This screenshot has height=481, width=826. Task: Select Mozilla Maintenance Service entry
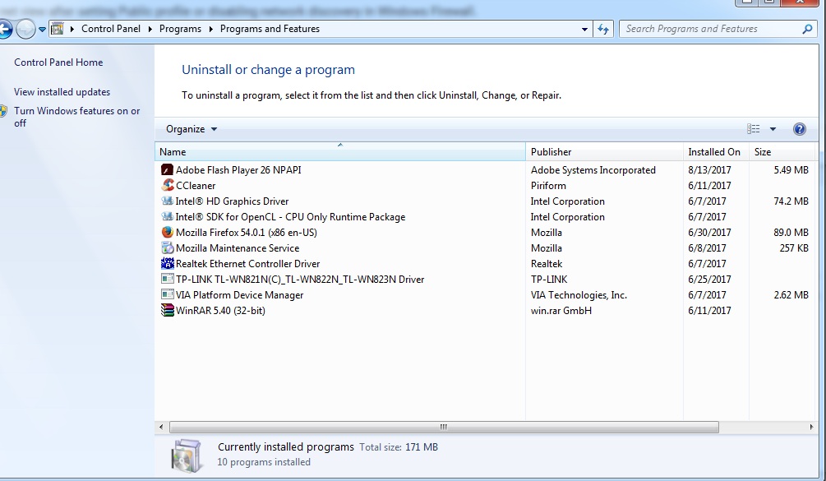coord(237,248)
